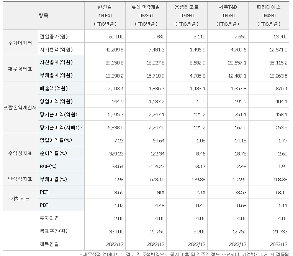Screen dimensions: 293x256
Task: Click 한진칼 investment opinion 2.00
Action: pos(119,218)
